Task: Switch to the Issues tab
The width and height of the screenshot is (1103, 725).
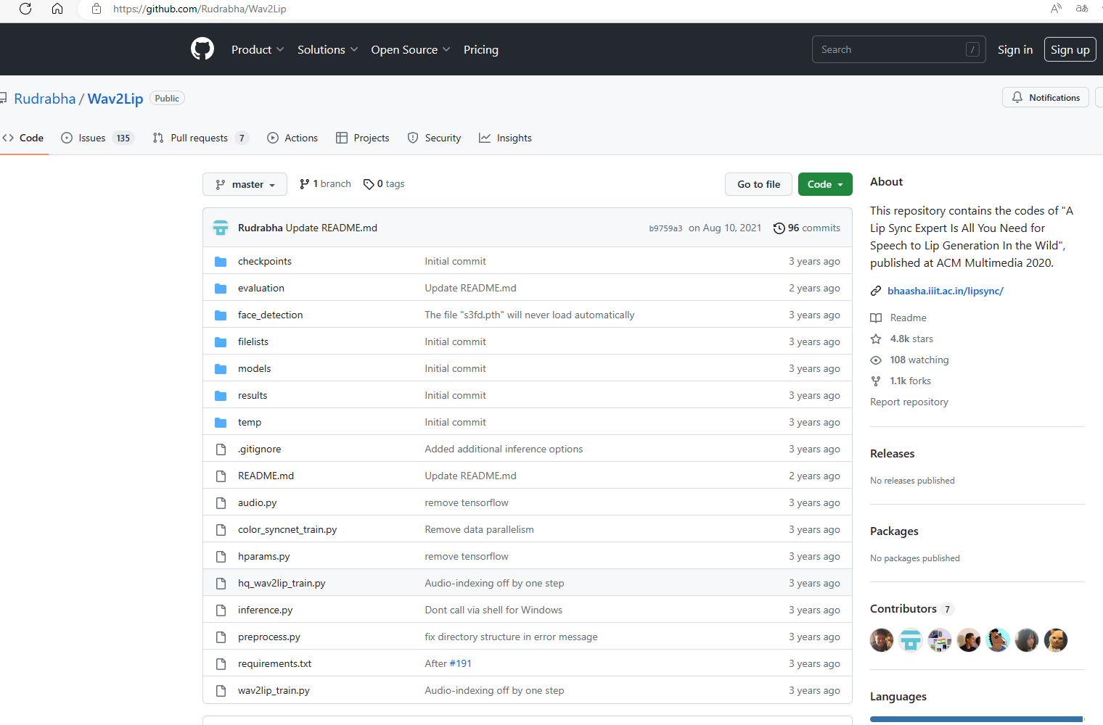Action: [97, 138]
